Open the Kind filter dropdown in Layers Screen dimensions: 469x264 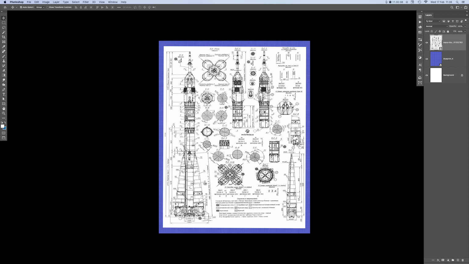(433, 21)
